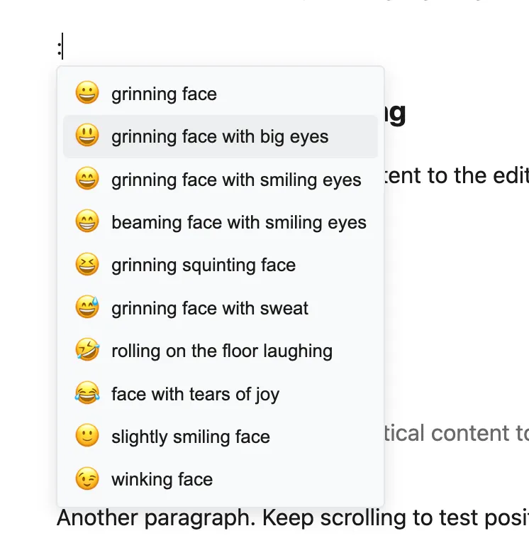The image size is (529, 548).
Task: Click the rolling on the floor laughing emoji icon
Action: pyautogui.click(x=87, y=349)
